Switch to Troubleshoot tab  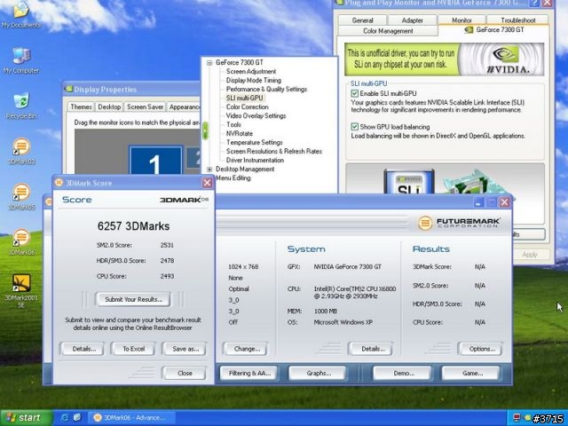[x=518, y=20]
